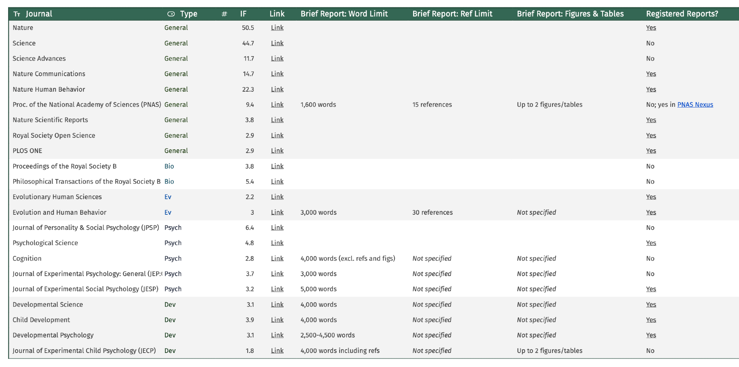Click the IF column header

[243, 14]
